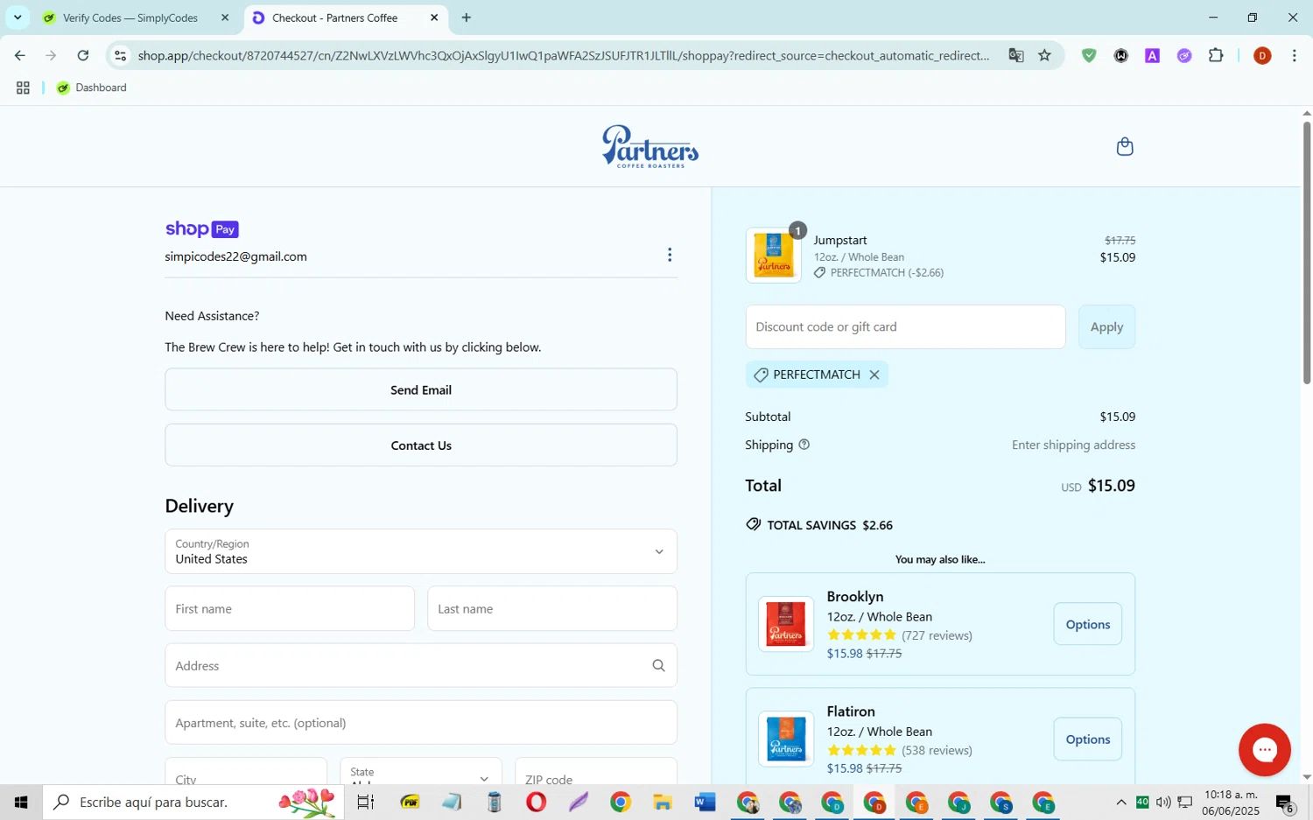Click the shipping info help icon
The width and height of the screenshot is (1313, 820).
pos(804,445)
